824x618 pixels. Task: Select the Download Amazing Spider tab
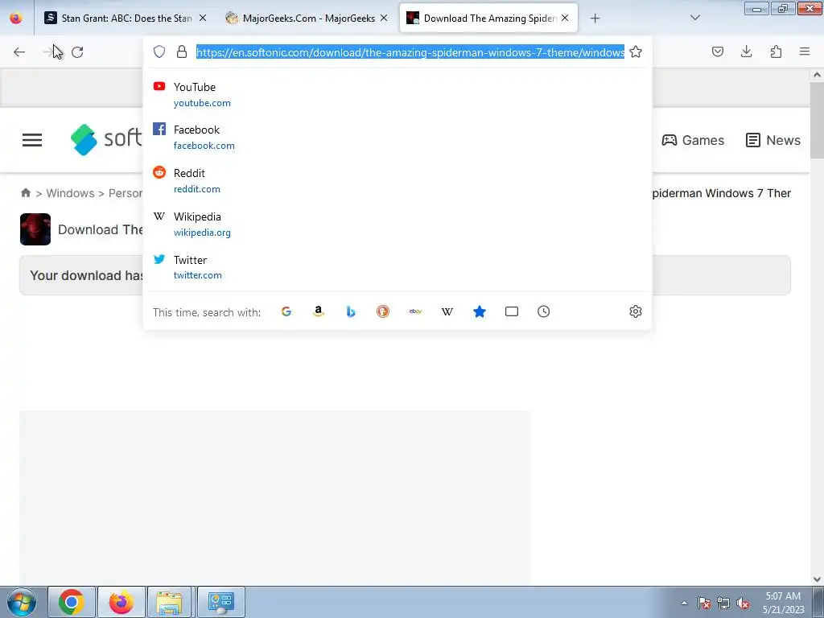(488, 18)
